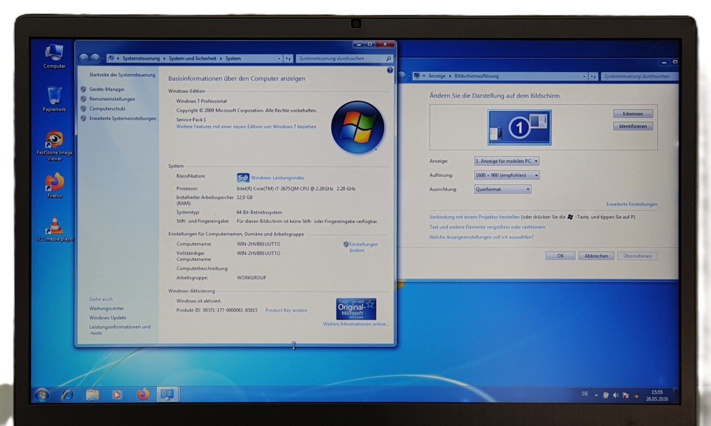Viewport: 711px width, 426px height.
Task: Click Anzeige breadcrumb in display window
Action: tap(437, 76)
